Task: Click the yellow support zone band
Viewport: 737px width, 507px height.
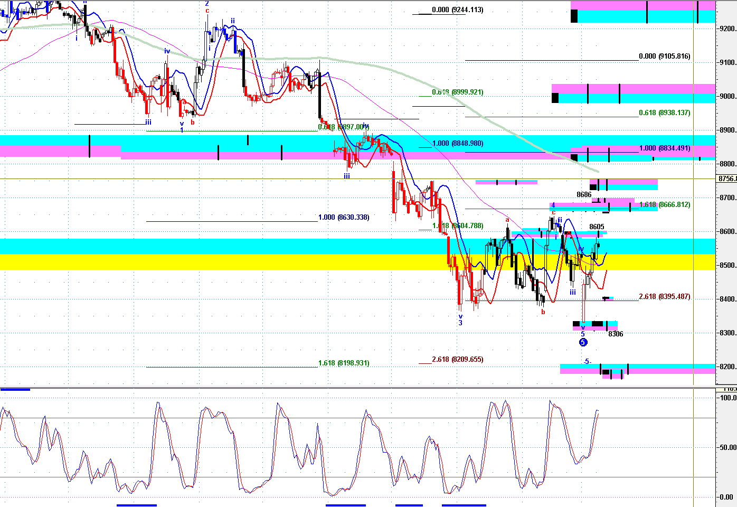Action: (x=211, y=262)
